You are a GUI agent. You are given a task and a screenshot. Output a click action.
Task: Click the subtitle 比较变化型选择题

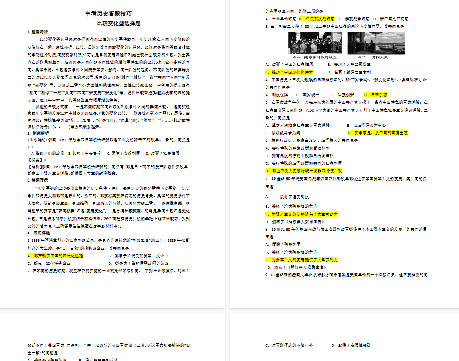click(x=119, y=23)
